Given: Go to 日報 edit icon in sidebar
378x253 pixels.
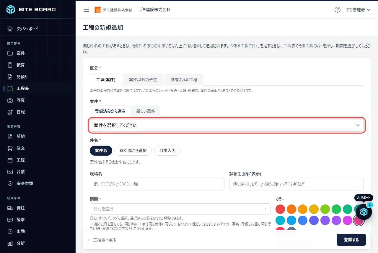Looking at the screenshot, I should pyautogui.click(x=10, y=112).
